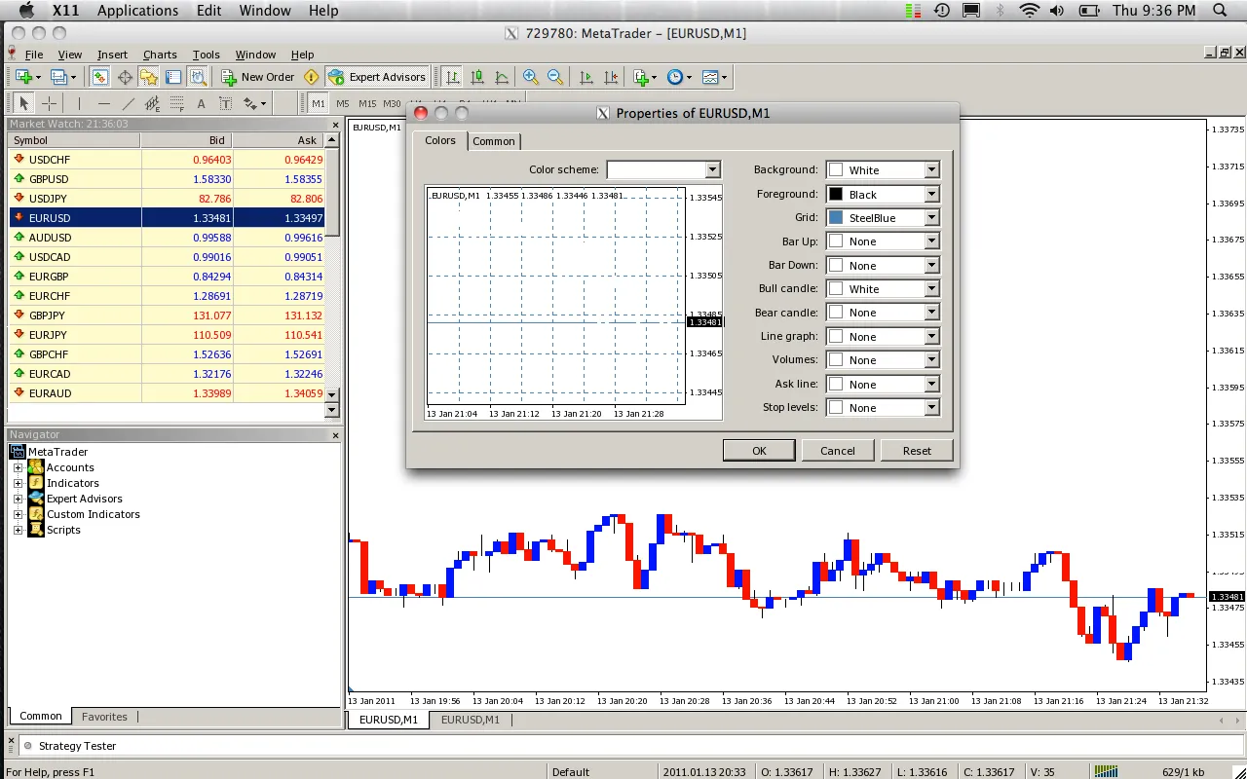Switch to the Common tab in Properties
This screenshot has width=1247, height=779.
(x=494, y=141)
